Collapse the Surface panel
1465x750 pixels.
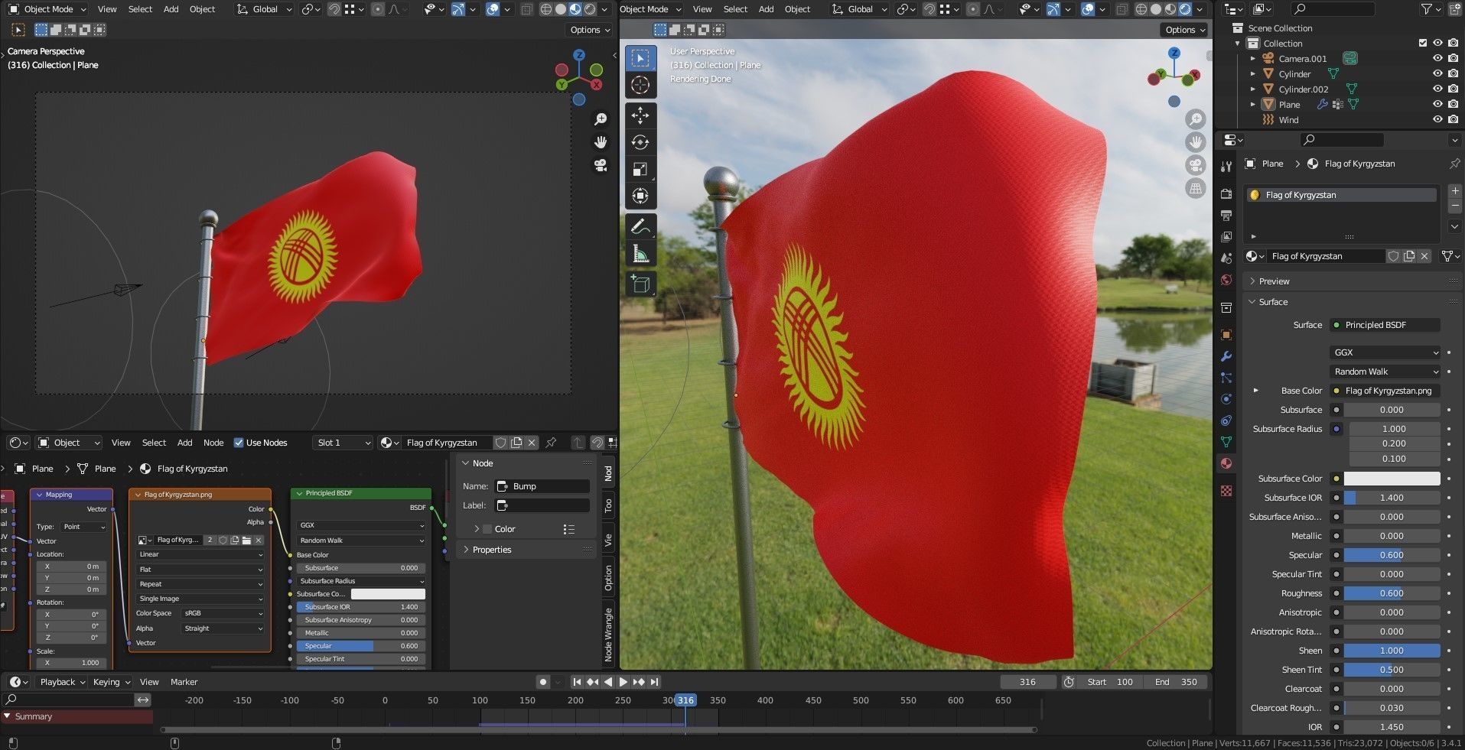coord(1272,302)
